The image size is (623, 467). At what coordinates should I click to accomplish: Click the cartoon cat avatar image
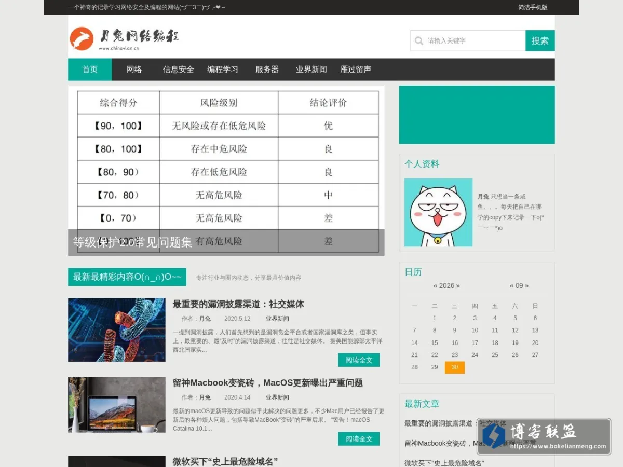[438, 213]
